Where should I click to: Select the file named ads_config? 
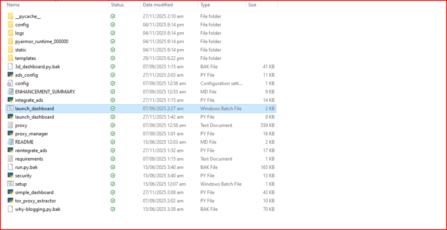[27, 75]
